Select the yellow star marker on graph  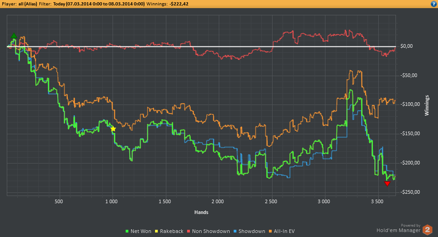click(x=113, y=129)
